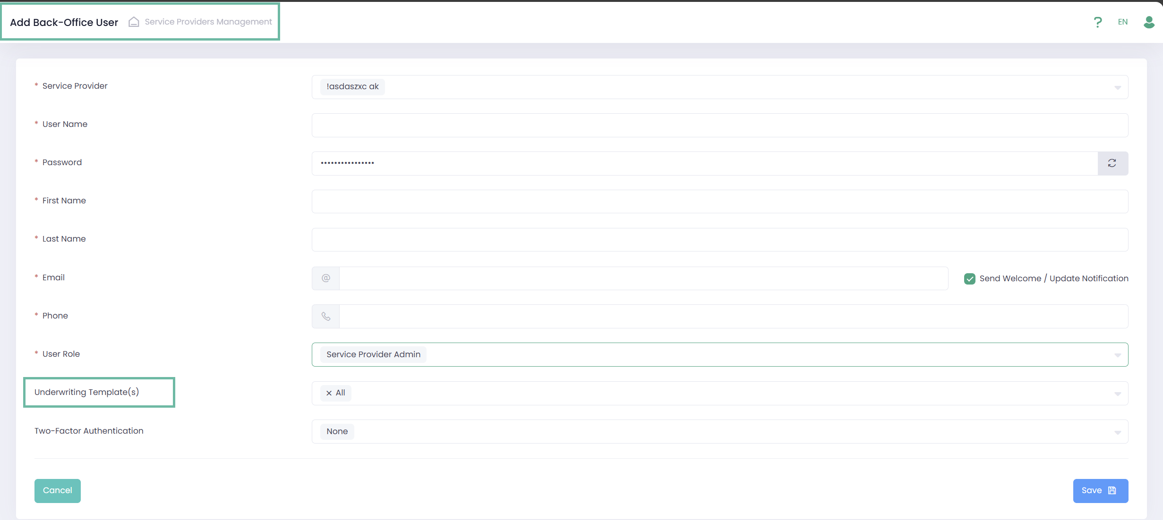Open the User Role dropdown arrow

click(x=1117, y=355)
